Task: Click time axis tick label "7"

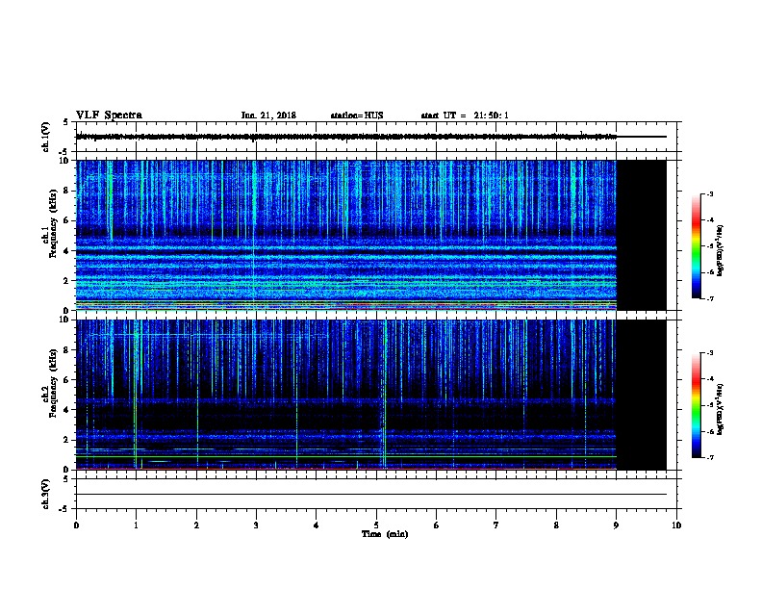Action: point(496,525)
